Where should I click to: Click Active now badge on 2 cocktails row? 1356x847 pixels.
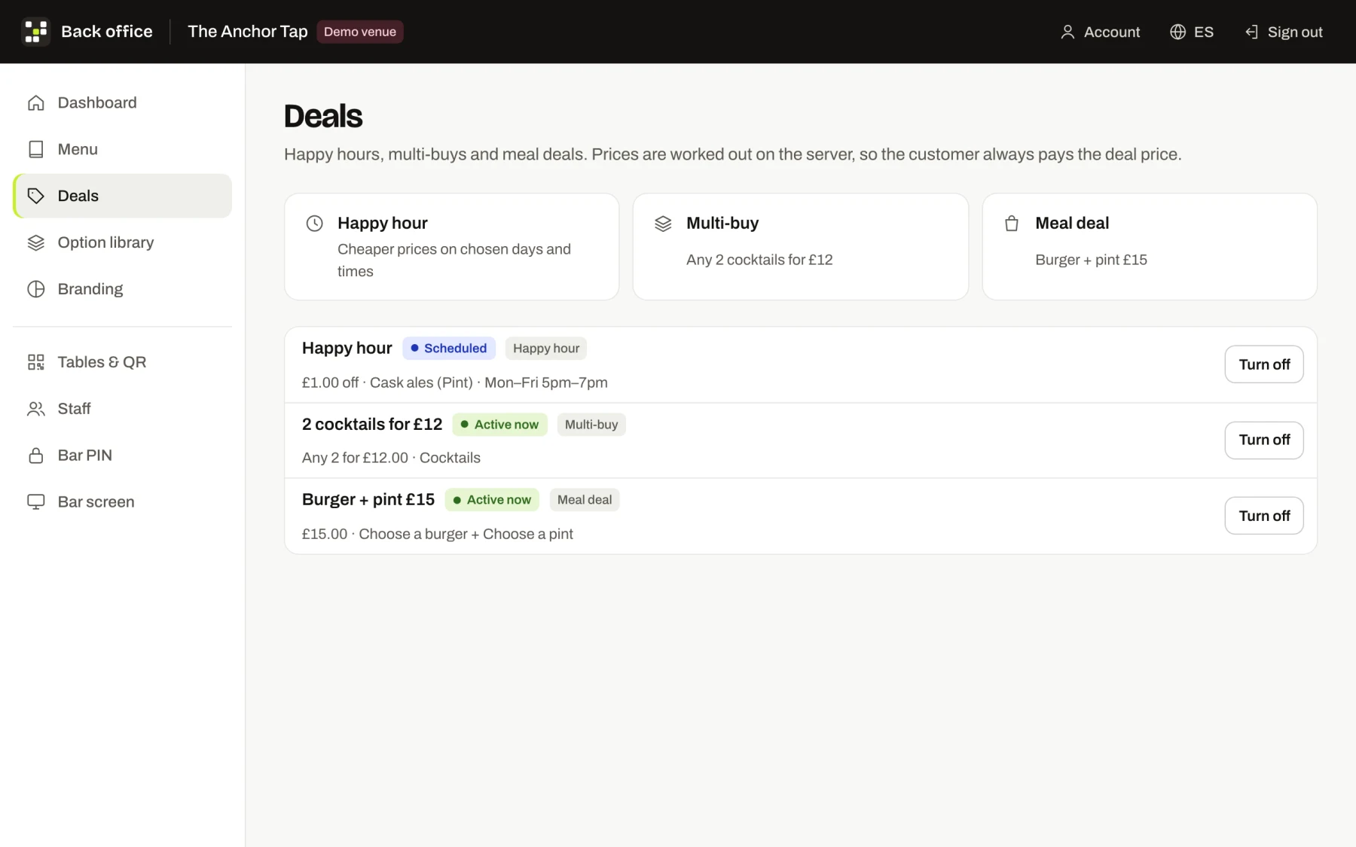(x=500, y=425)
